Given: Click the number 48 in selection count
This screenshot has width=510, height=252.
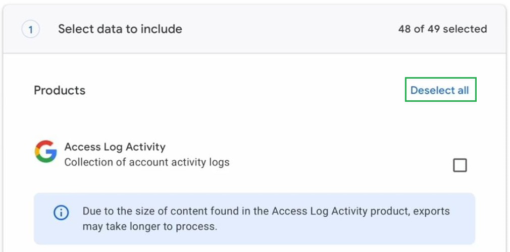Looking at the screenshot, I should pos(404,29).
